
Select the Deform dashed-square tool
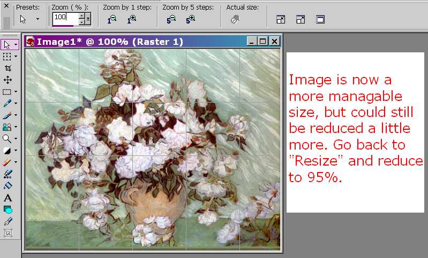7,56
